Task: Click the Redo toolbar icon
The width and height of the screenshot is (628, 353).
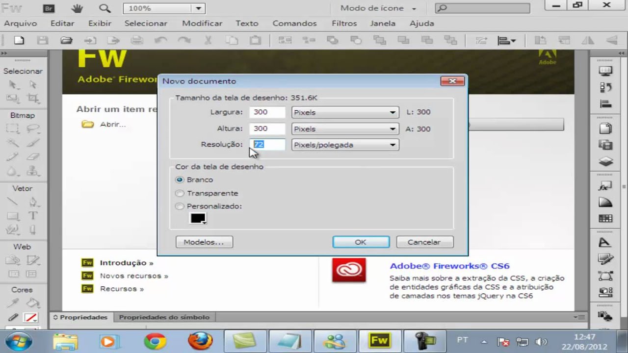Action: [184, 41]
